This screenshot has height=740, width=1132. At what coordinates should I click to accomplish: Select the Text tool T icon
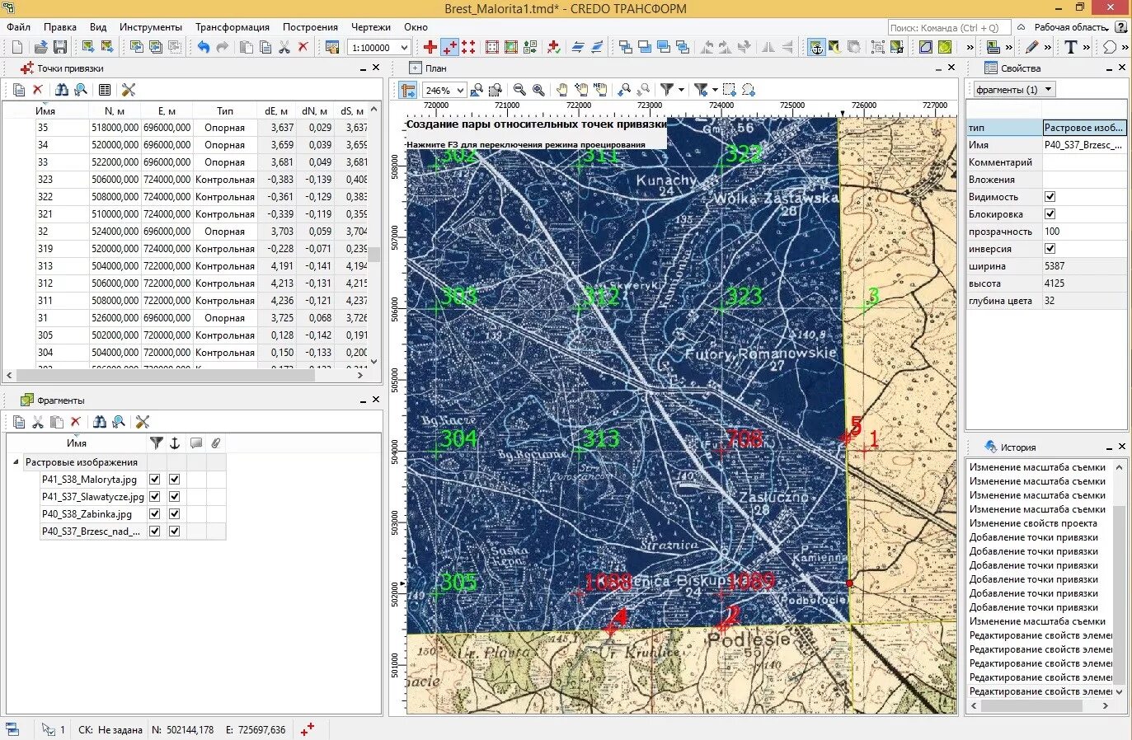[1070, 47]
